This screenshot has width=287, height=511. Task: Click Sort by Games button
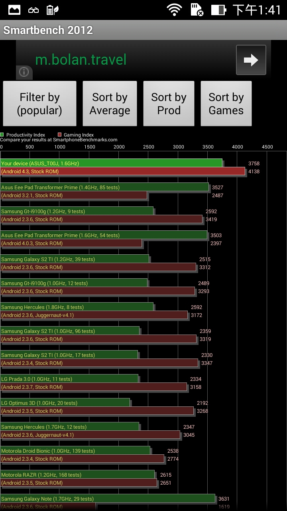point(226,104)
